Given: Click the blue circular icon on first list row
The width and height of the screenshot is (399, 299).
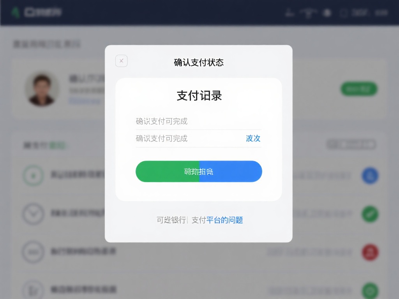Looking at the screenshot, I should tap(370, 176).
